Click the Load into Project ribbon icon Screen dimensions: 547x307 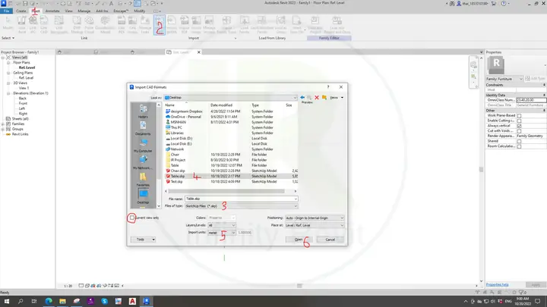(315, 24)
